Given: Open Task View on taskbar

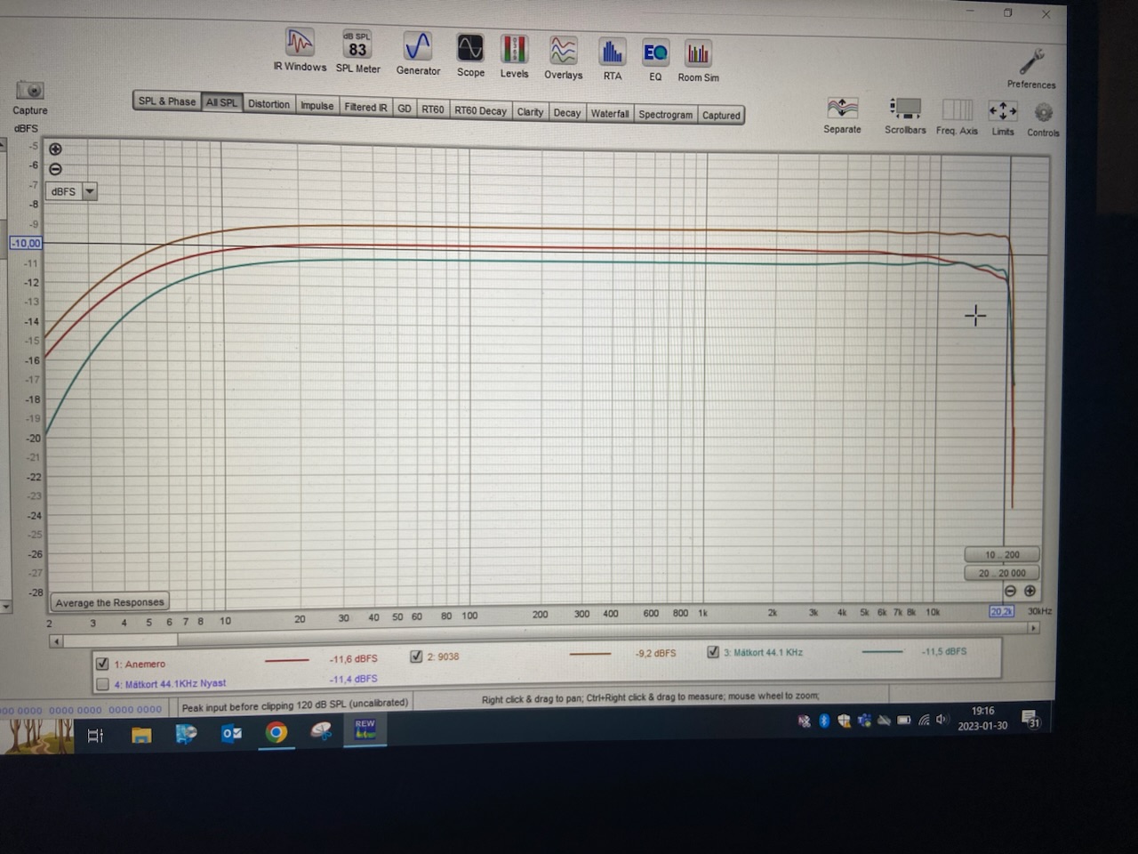Looking at the screenshot, I should tap(95, 736).
